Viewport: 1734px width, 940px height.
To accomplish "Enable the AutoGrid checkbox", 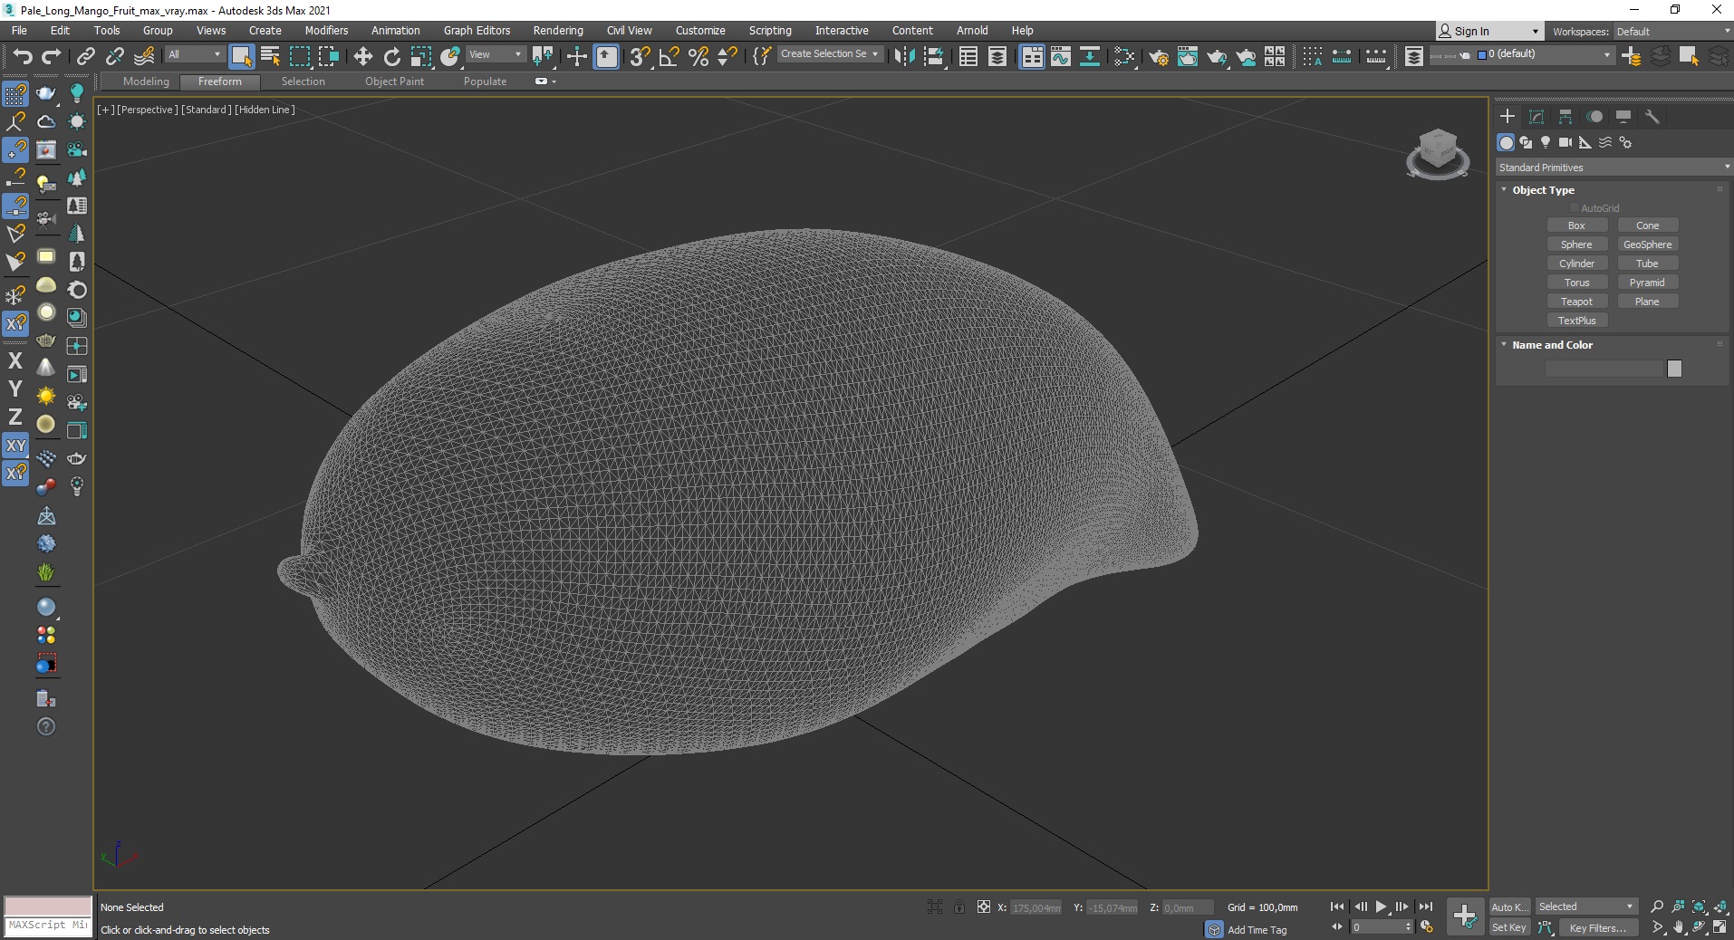I will pyautogui.click(x=1574, y=208).
